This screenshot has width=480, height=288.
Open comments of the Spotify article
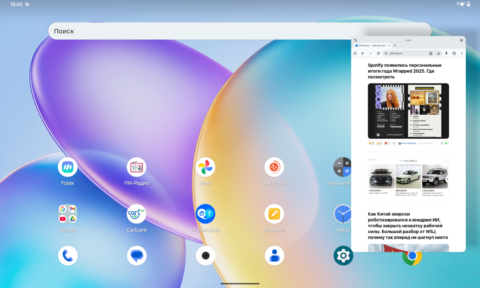447,143
